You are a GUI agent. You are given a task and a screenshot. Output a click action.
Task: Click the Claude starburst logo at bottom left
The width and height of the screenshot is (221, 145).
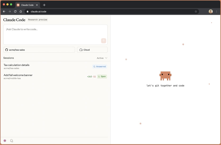pos(5,141)
